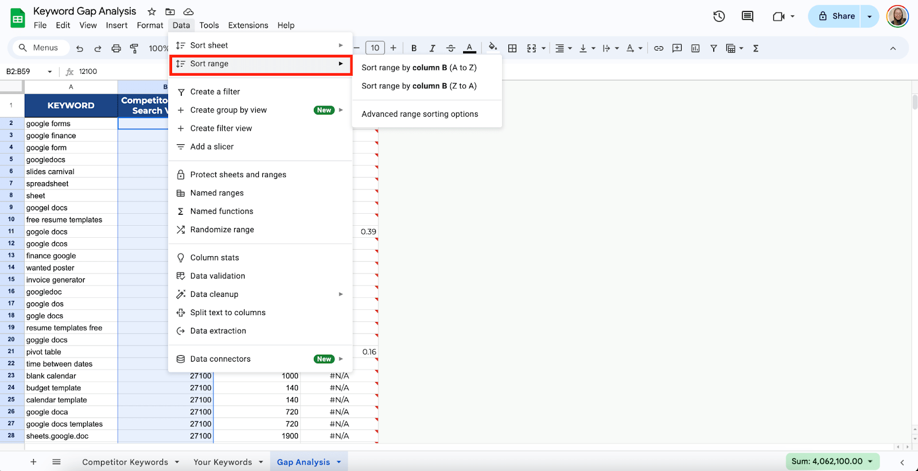The width and height of the screenshot is (918, 471).
Task: Open the name box dropdown arrow
Action: click(x=50, y=72)
